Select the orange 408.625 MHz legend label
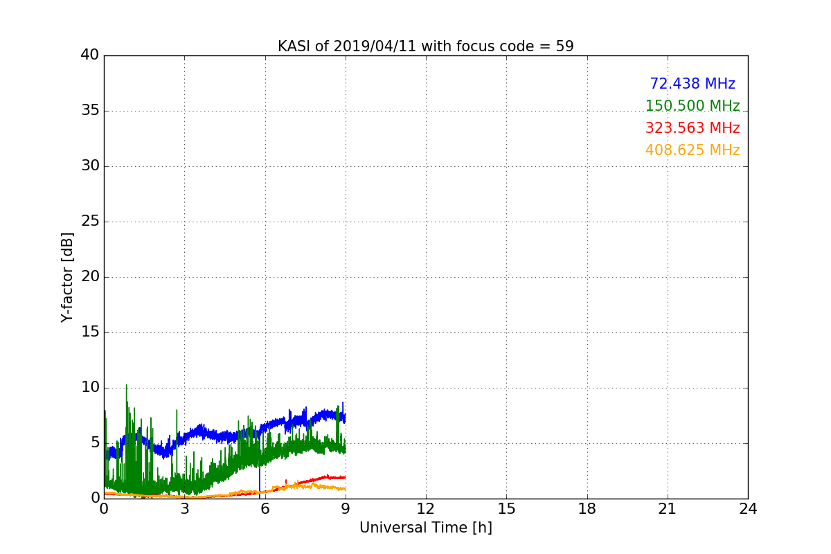This screenshot has width=831, height=554. tap(692, 150)
